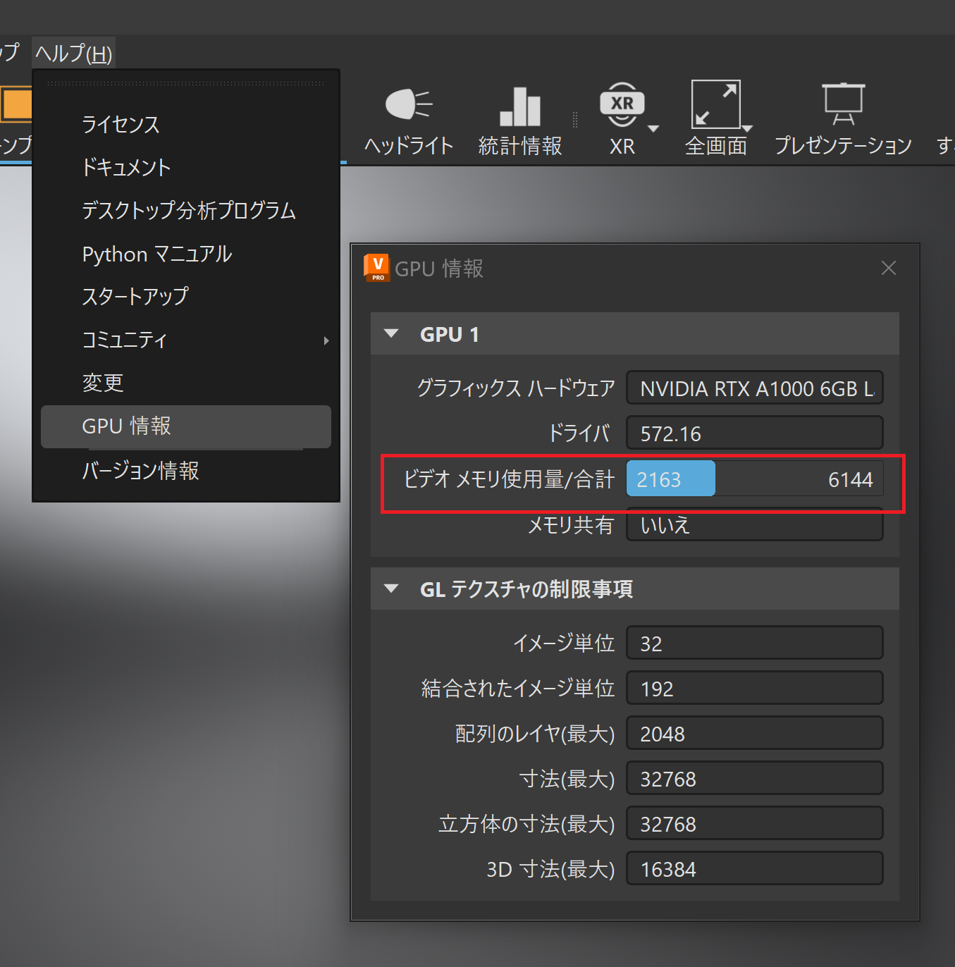Click the XR mode icon
Viewport: 955px width, 967px height.
(x=622, y=102)
